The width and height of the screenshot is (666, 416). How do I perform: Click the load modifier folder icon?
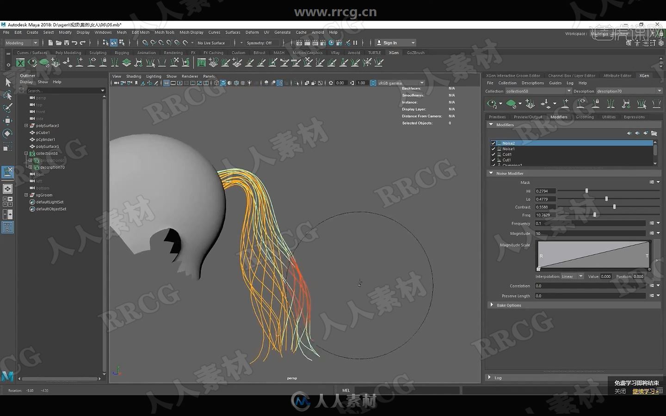(654, 133)
